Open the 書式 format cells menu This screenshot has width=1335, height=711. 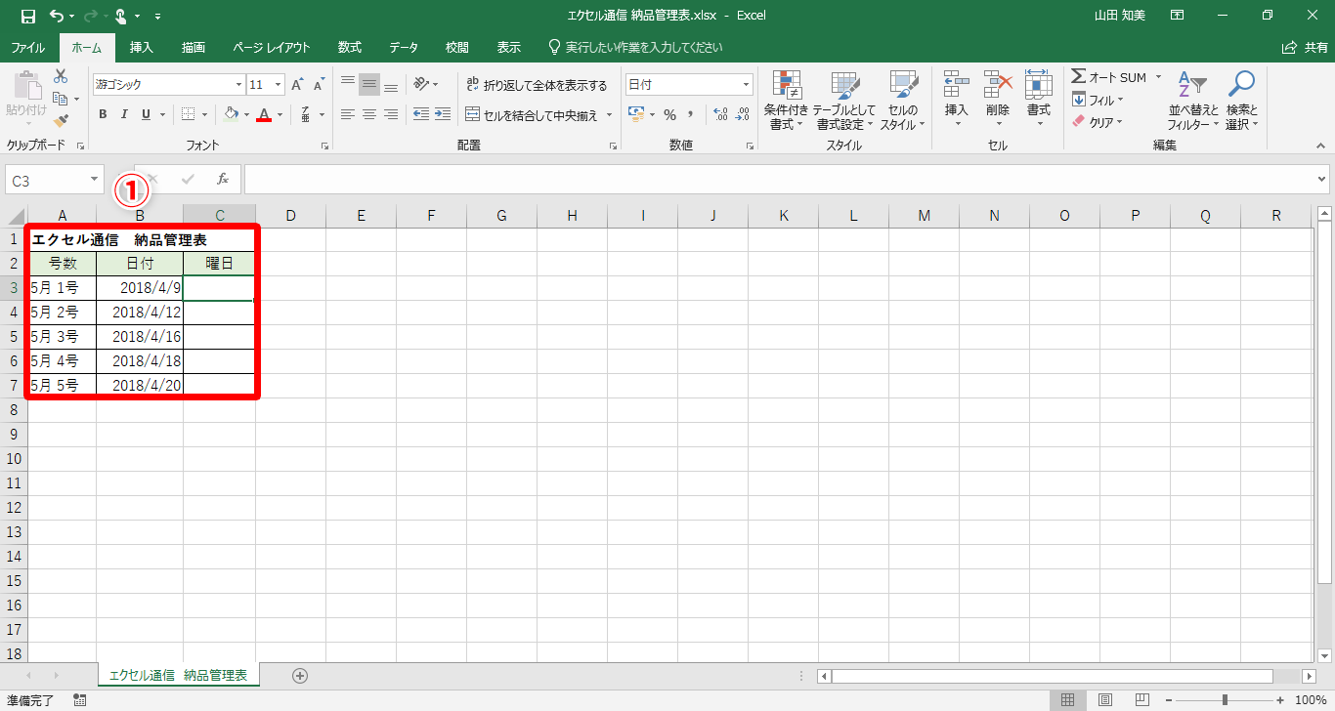click(1038, 102)
